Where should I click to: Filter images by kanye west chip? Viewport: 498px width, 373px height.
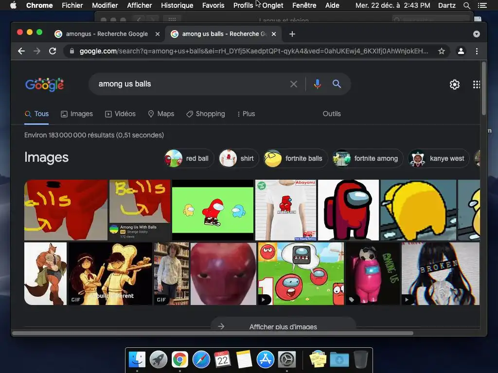point(439,158)
